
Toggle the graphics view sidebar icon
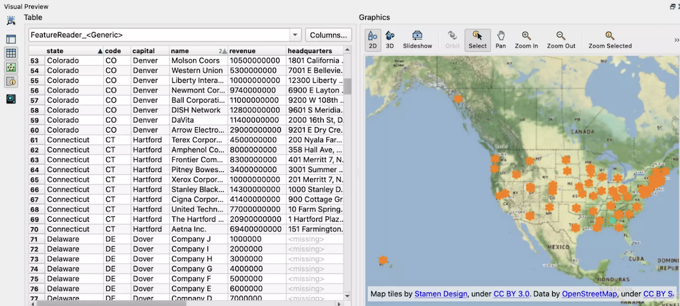11,67
